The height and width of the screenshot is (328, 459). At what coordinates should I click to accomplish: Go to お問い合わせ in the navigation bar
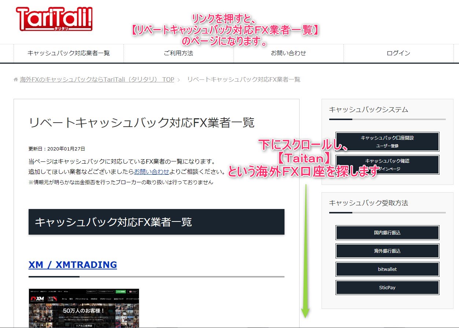(x=289, y=53)
